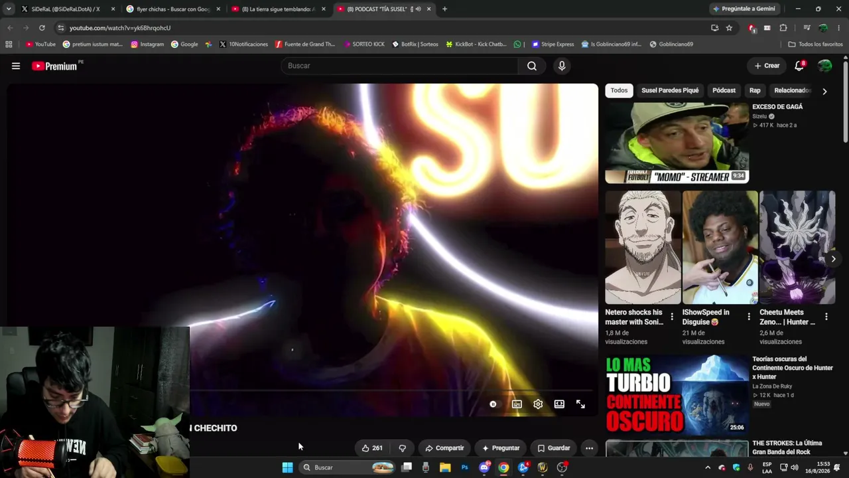
Task: Dislike the video with thumbs down
Action: pyautogui.click(x=402, y=448)
